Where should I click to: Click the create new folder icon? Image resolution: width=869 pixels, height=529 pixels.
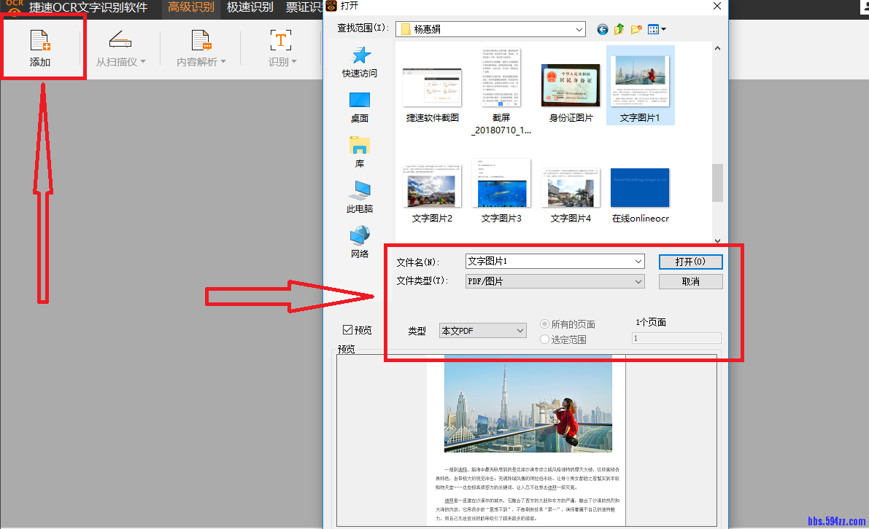(x=636, y=29)
